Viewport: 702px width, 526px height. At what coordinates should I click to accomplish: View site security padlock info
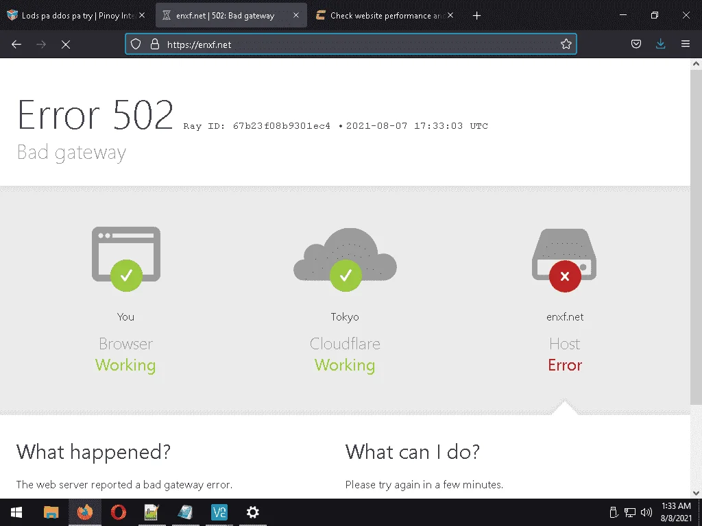tap(155, 44)
